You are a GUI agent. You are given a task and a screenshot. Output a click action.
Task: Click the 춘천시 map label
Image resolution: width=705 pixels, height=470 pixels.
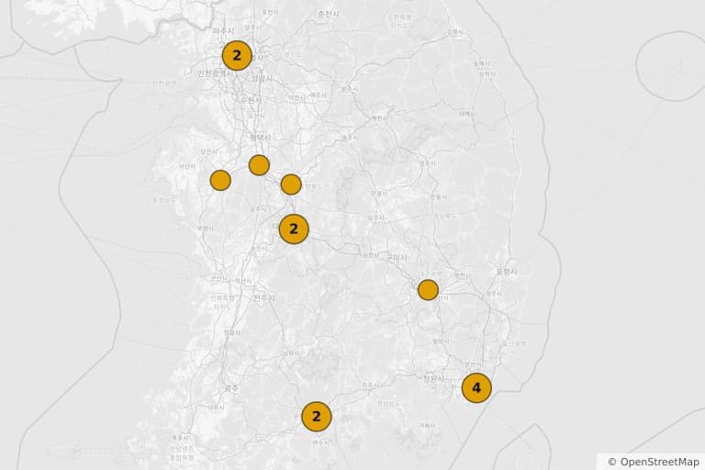click(329, 15)
